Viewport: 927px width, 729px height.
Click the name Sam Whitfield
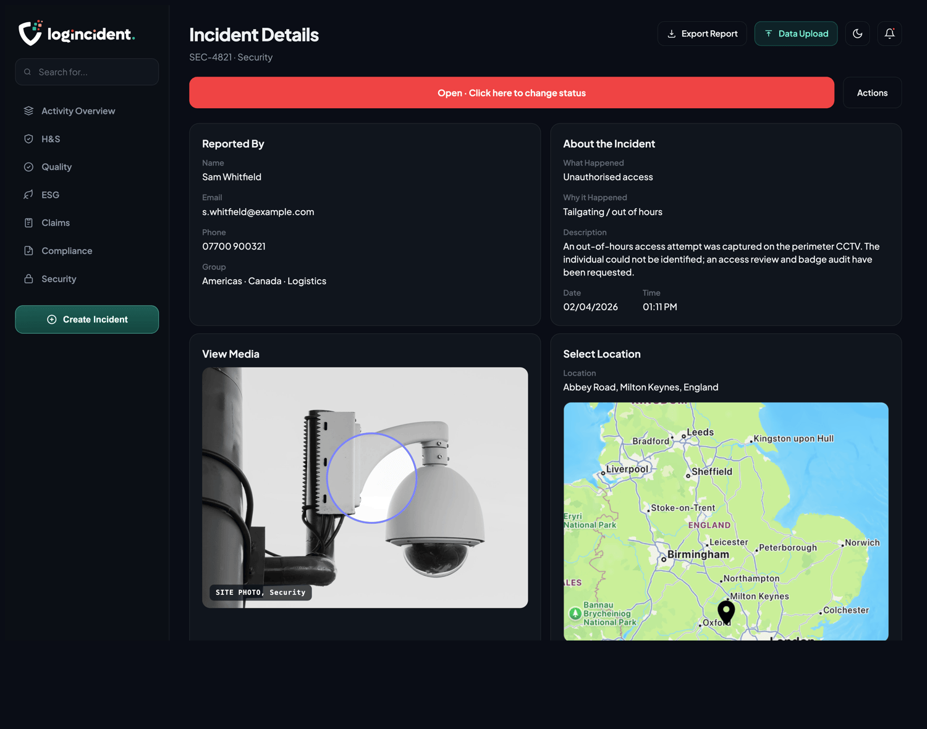(232, 177)
